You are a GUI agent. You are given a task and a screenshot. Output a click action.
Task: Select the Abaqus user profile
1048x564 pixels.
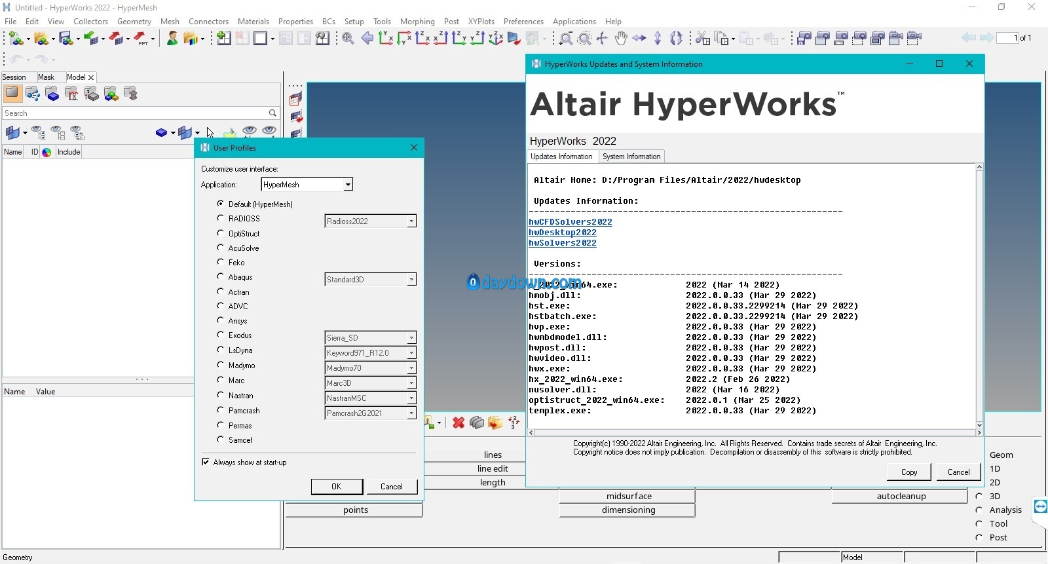click(x=221, y=276)
